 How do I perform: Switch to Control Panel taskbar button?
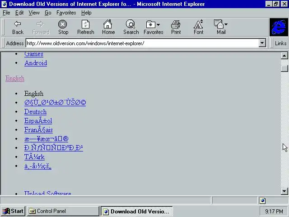coord(63,211)
